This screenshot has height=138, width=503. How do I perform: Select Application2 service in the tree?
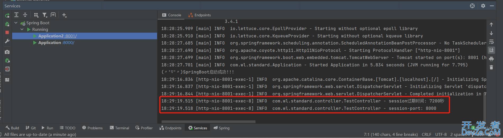85,36
